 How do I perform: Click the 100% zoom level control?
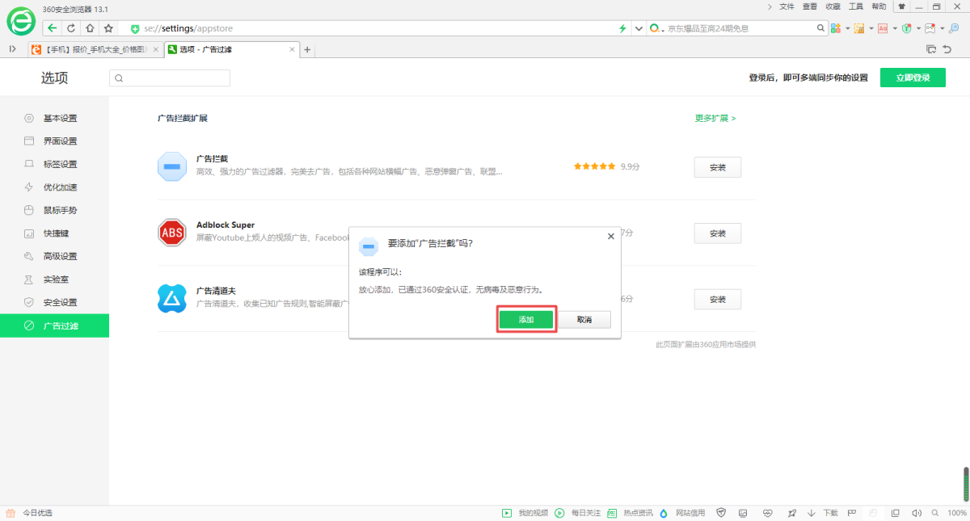(x=956, y=513)
